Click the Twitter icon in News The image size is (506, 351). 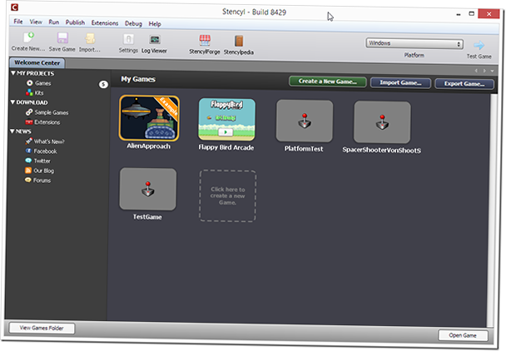(x=28, y=161)
